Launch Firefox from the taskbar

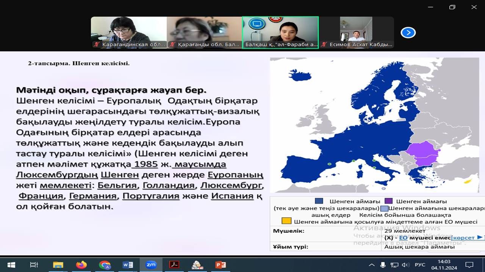[x=81, y=265]
